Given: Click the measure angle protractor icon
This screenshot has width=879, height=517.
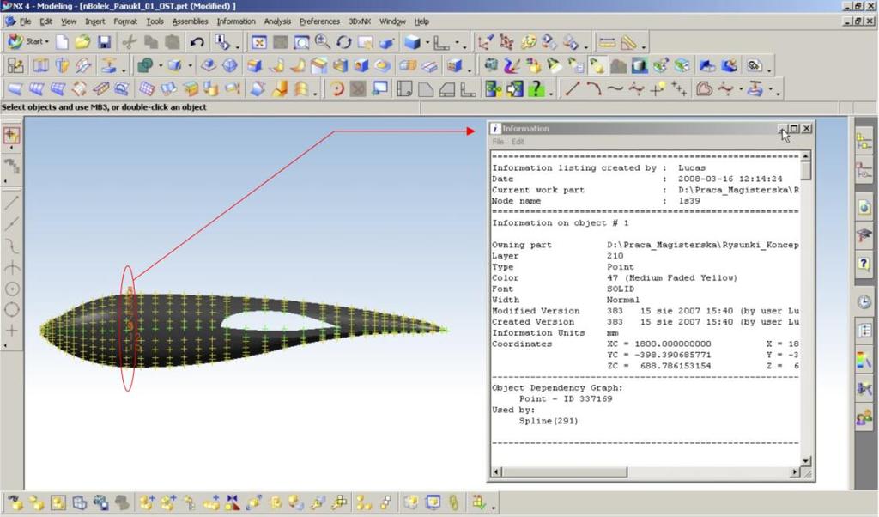Looking at the screenshot, I should coord(628,42).
